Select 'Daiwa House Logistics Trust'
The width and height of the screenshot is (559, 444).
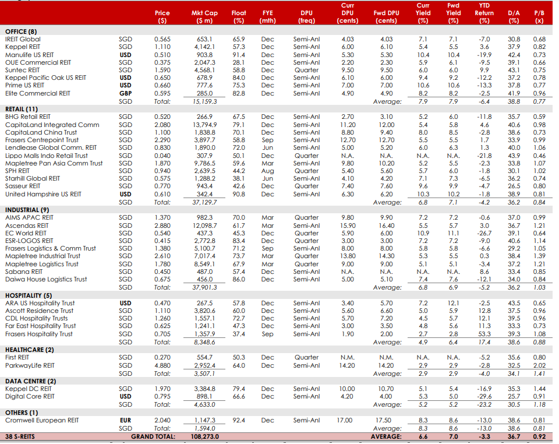click(46, 279)
